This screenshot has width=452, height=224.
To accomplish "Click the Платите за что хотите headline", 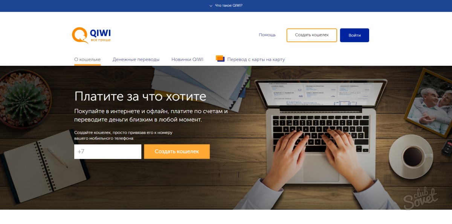I will pyautogui.click(x=140, y=96).
